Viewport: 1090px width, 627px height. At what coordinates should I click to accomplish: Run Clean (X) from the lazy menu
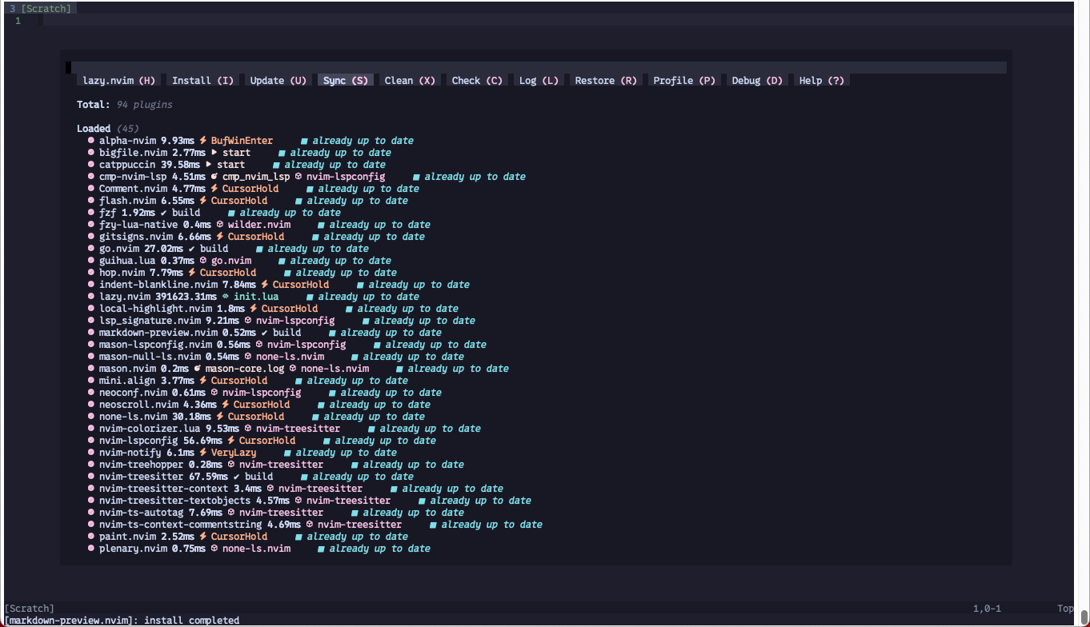410,80
